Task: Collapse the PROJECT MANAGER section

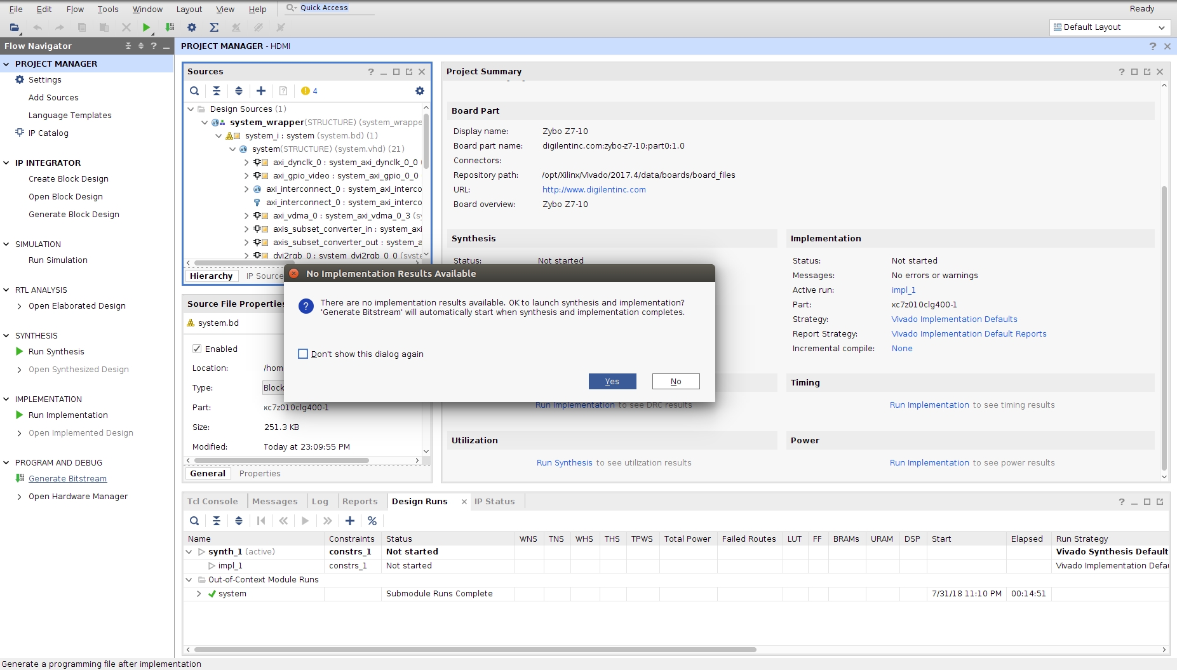Action: [6, 64]
